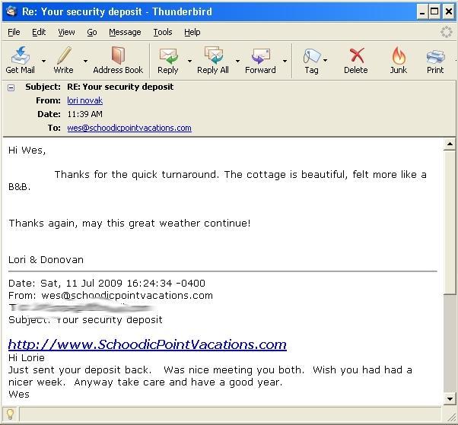Click the Print printer icon
The image size is (458, 425).
(x=435, y=56)
